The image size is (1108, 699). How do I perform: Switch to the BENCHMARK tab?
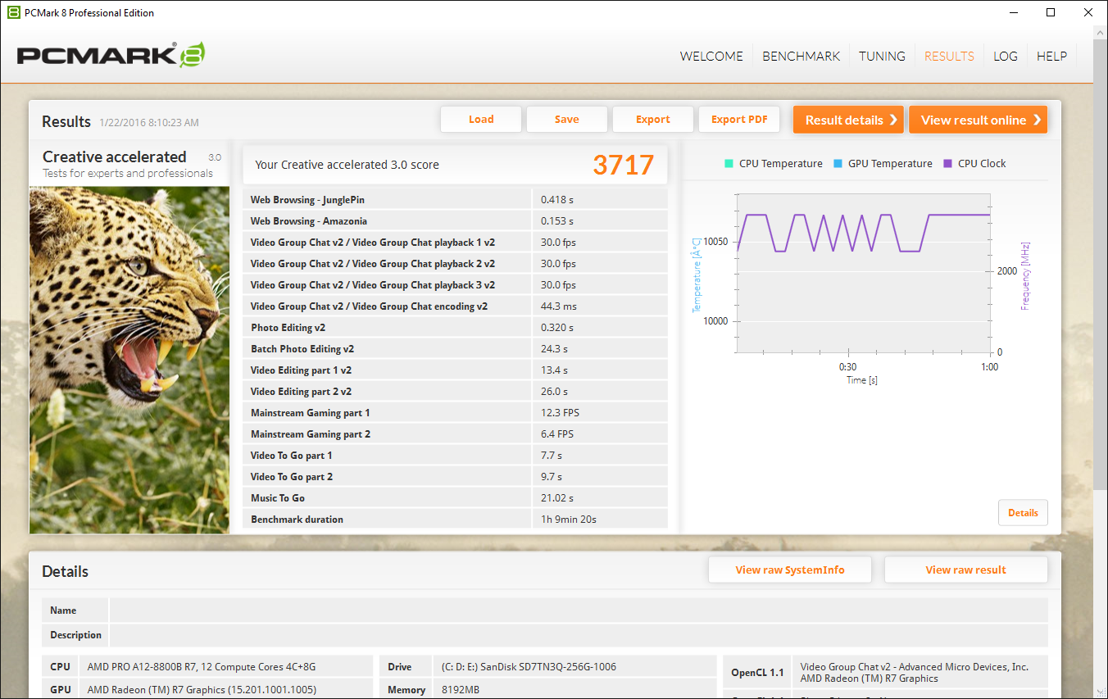(x=801, y=56)
